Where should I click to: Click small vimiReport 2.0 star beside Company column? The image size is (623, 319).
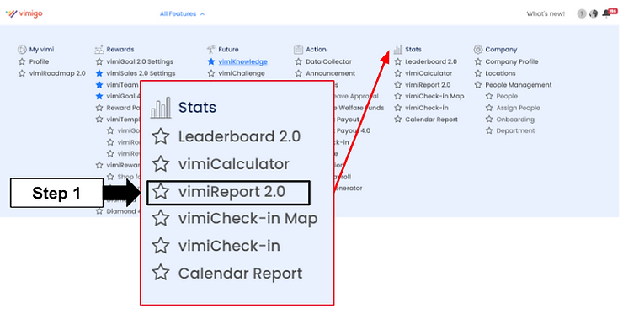pyautogui.click(x=398, y=85)
